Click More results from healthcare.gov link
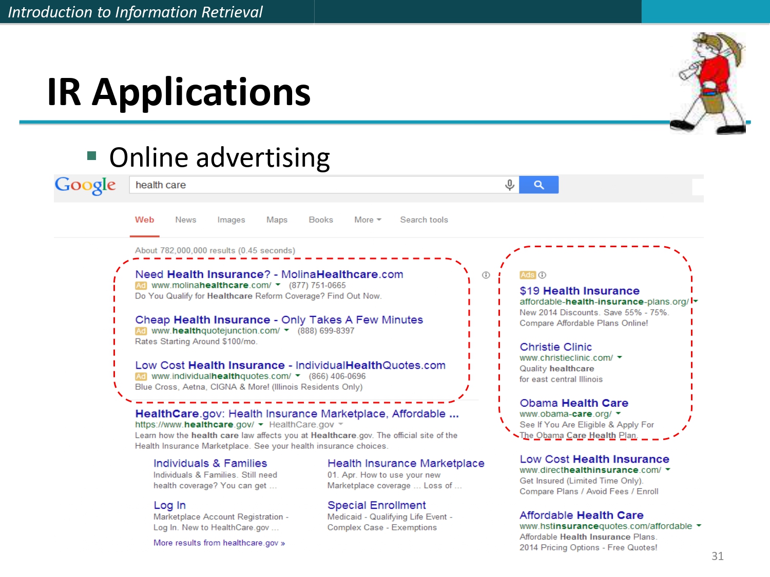This screenshot has height=577, width=770. tap(219, 543)
